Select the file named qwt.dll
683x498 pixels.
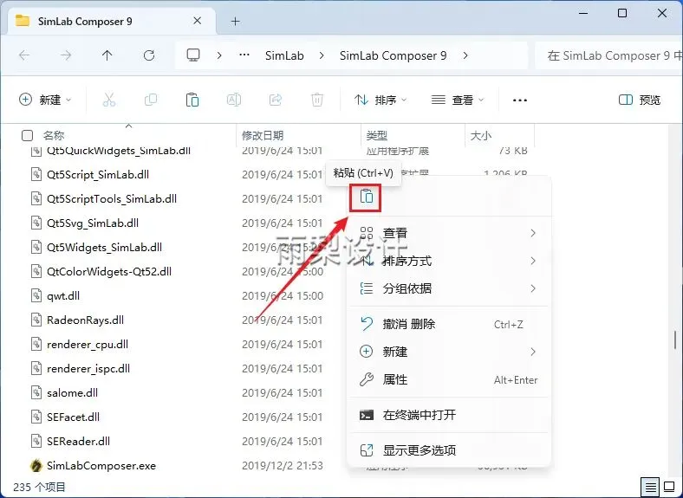(x=63, y=296)
